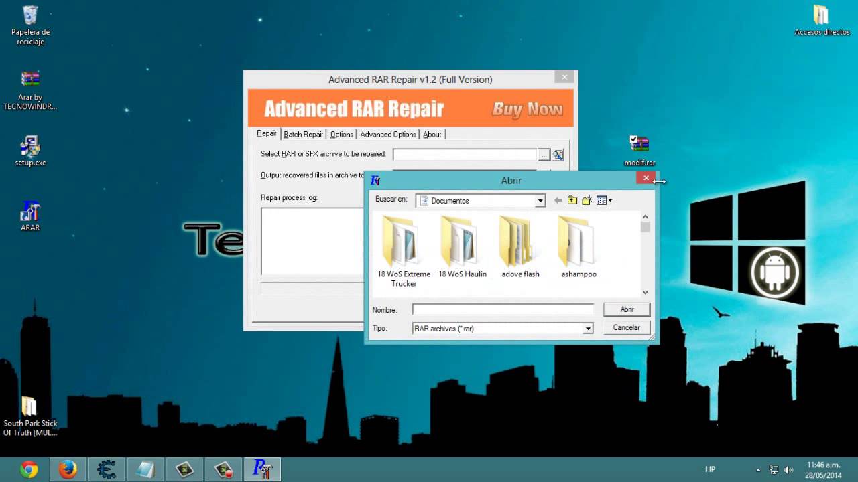858x482 pixels.
Task: Click scroll down arrow in file list
Action: click(646, 292)
